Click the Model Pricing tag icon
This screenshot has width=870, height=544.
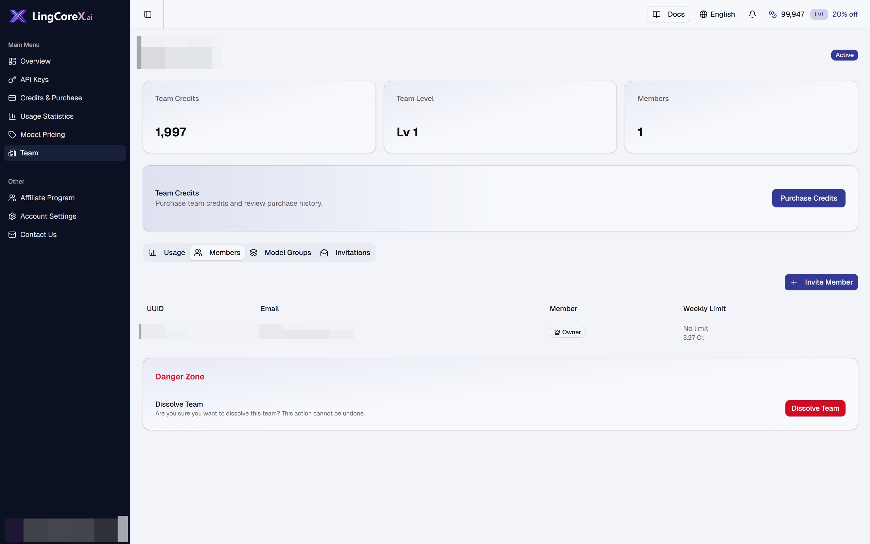pos(12,135)
